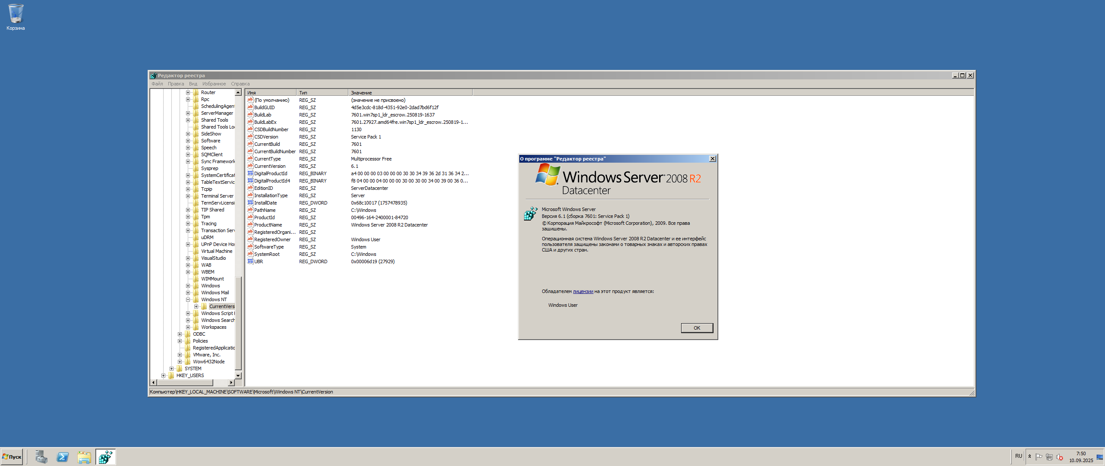Click the HKEY_USERS folder icon
The width and height of the screenshot is (1105, 466).
point(171,375)
